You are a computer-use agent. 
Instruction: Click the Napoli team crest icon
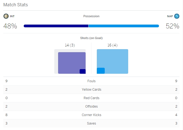point(177,16)
